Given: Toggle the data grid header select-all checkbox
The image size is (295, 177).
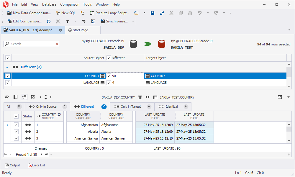Looking at the screenshot, I should pos(16,116).
